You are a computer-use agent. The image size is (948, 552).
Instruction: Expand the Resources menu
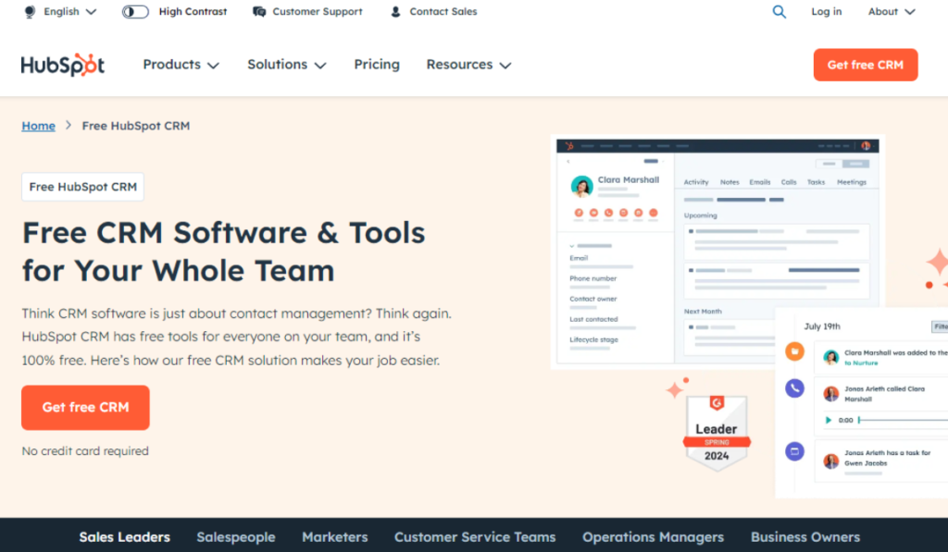coord(468,65)
